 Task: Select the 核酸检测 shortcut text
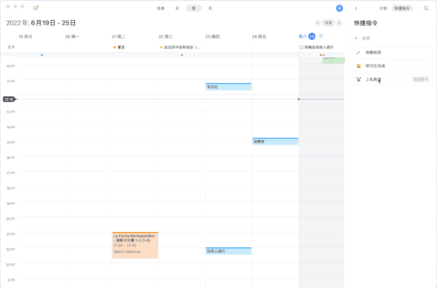coord(373,52)
